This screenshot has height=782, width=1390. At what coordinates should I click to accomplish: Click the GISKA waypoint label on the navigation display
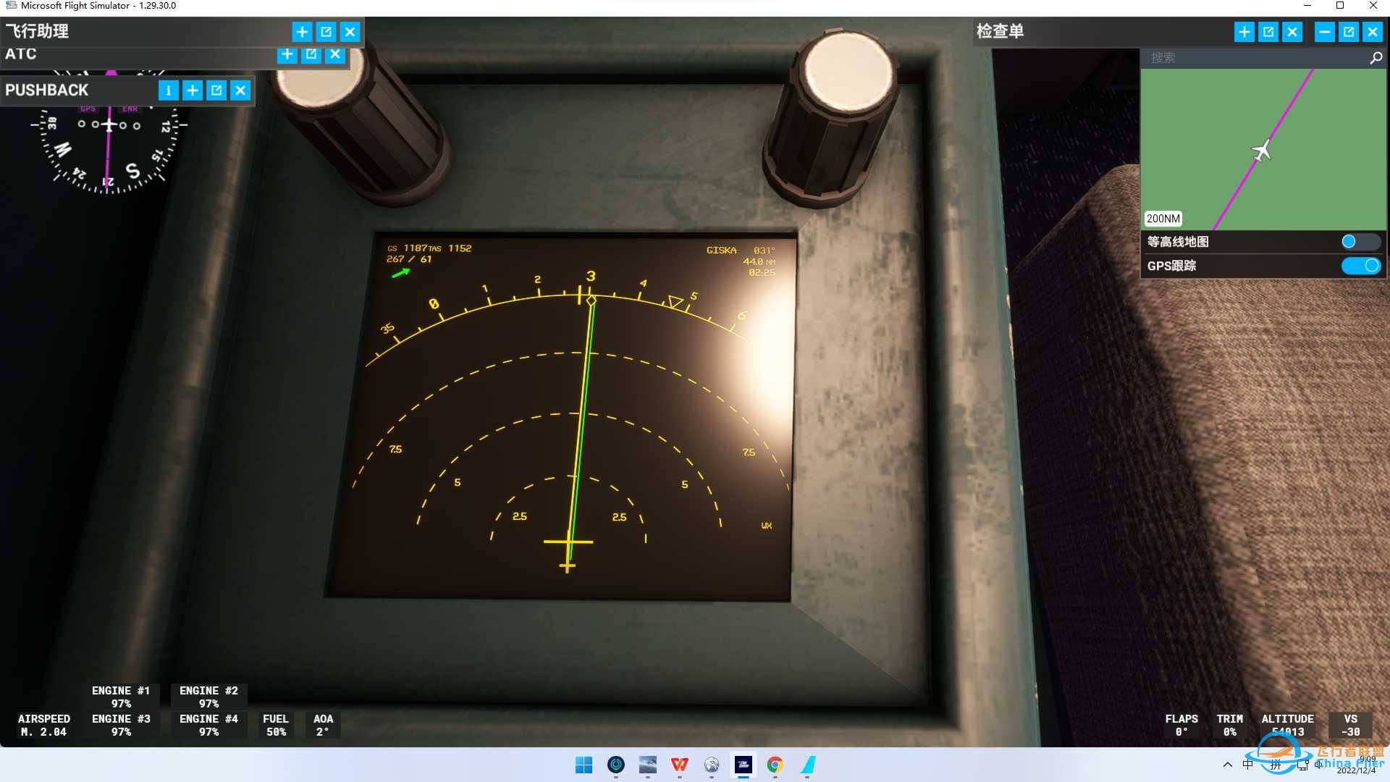(721, 251)
